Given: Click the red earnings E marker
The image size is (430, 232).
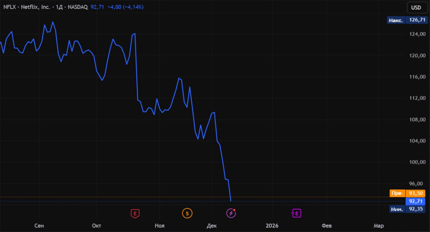Looking at the screenshot, I should (x=136, y=213).
